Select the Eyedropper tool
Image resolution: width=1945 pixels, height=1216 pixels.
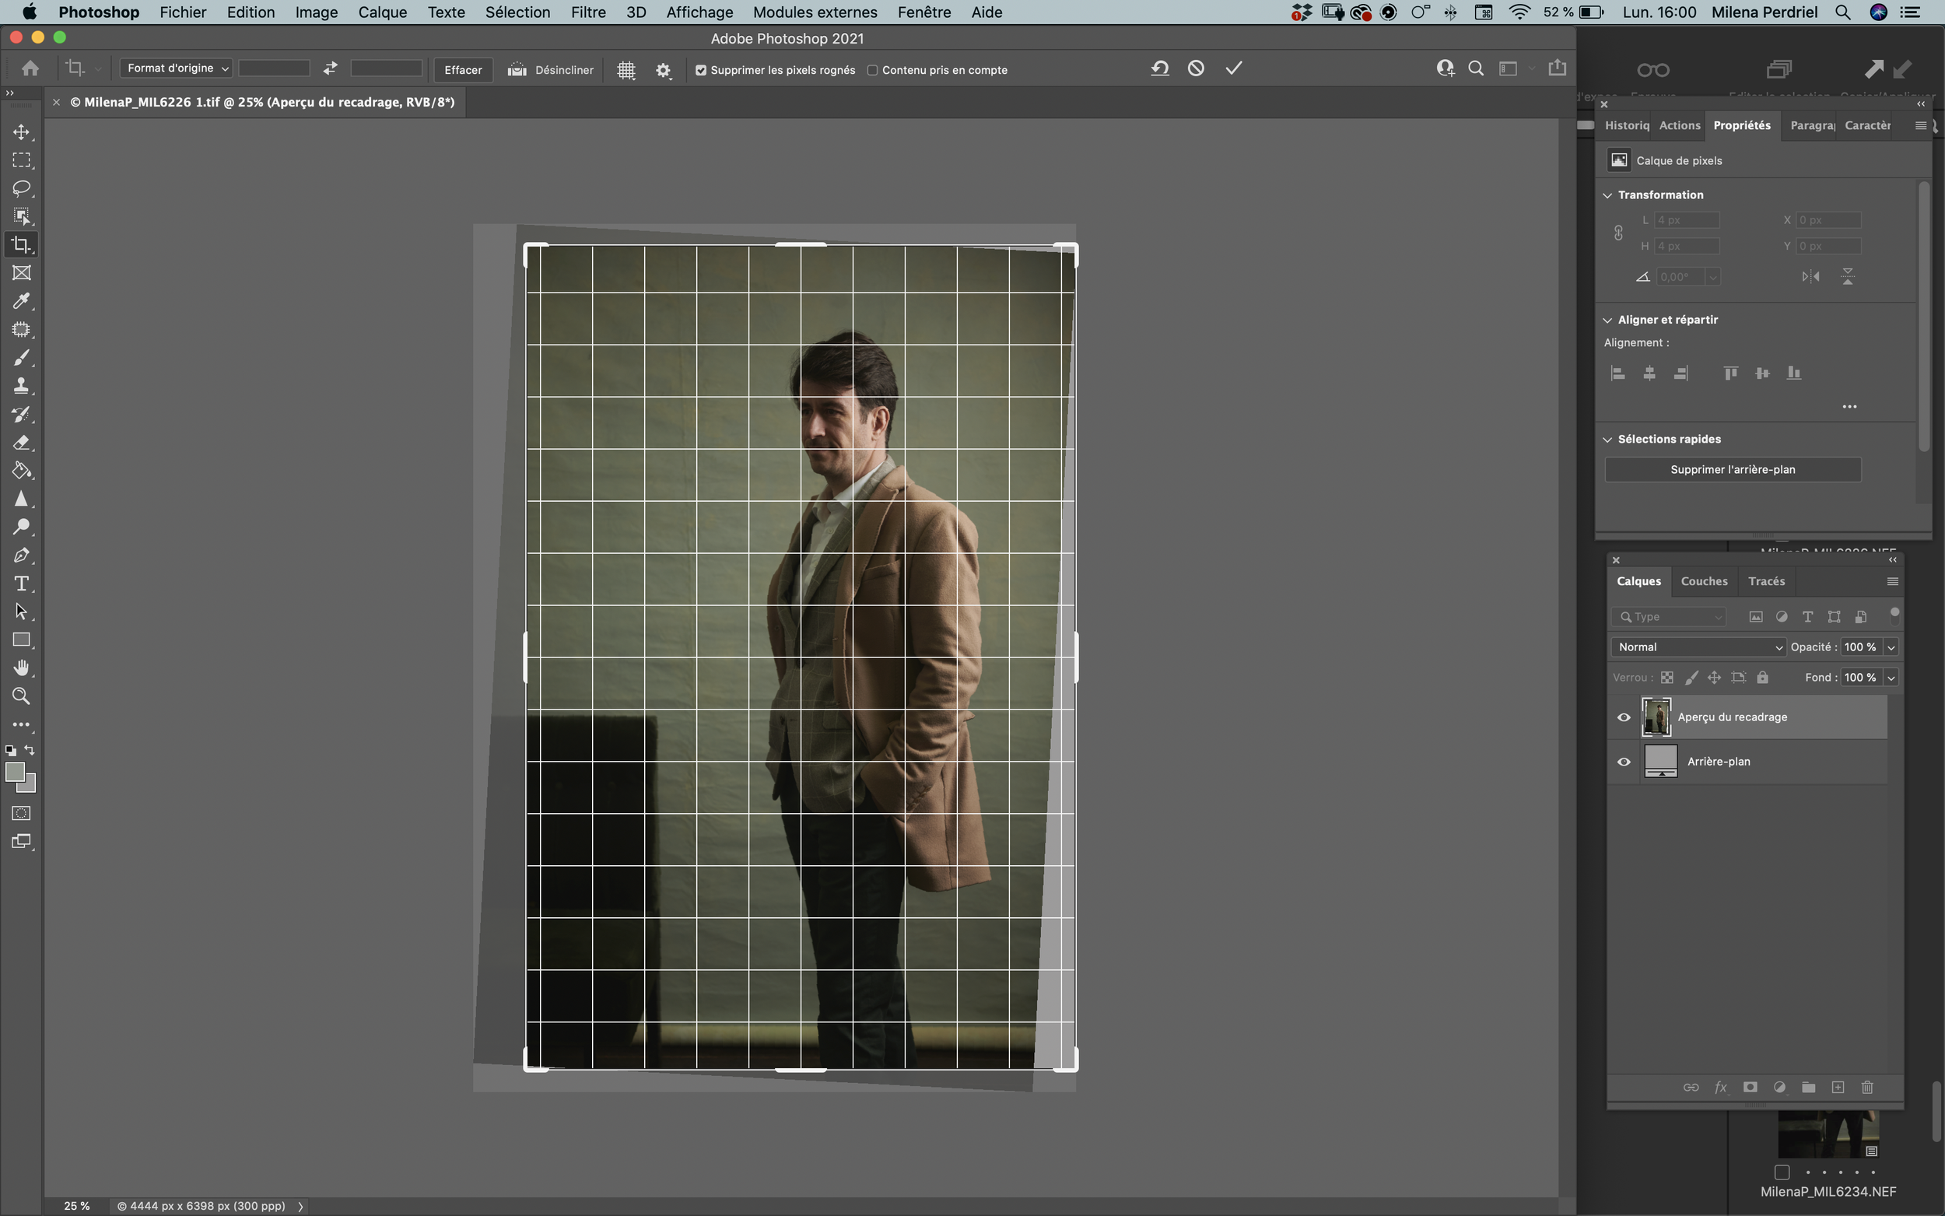pos(22,302)
